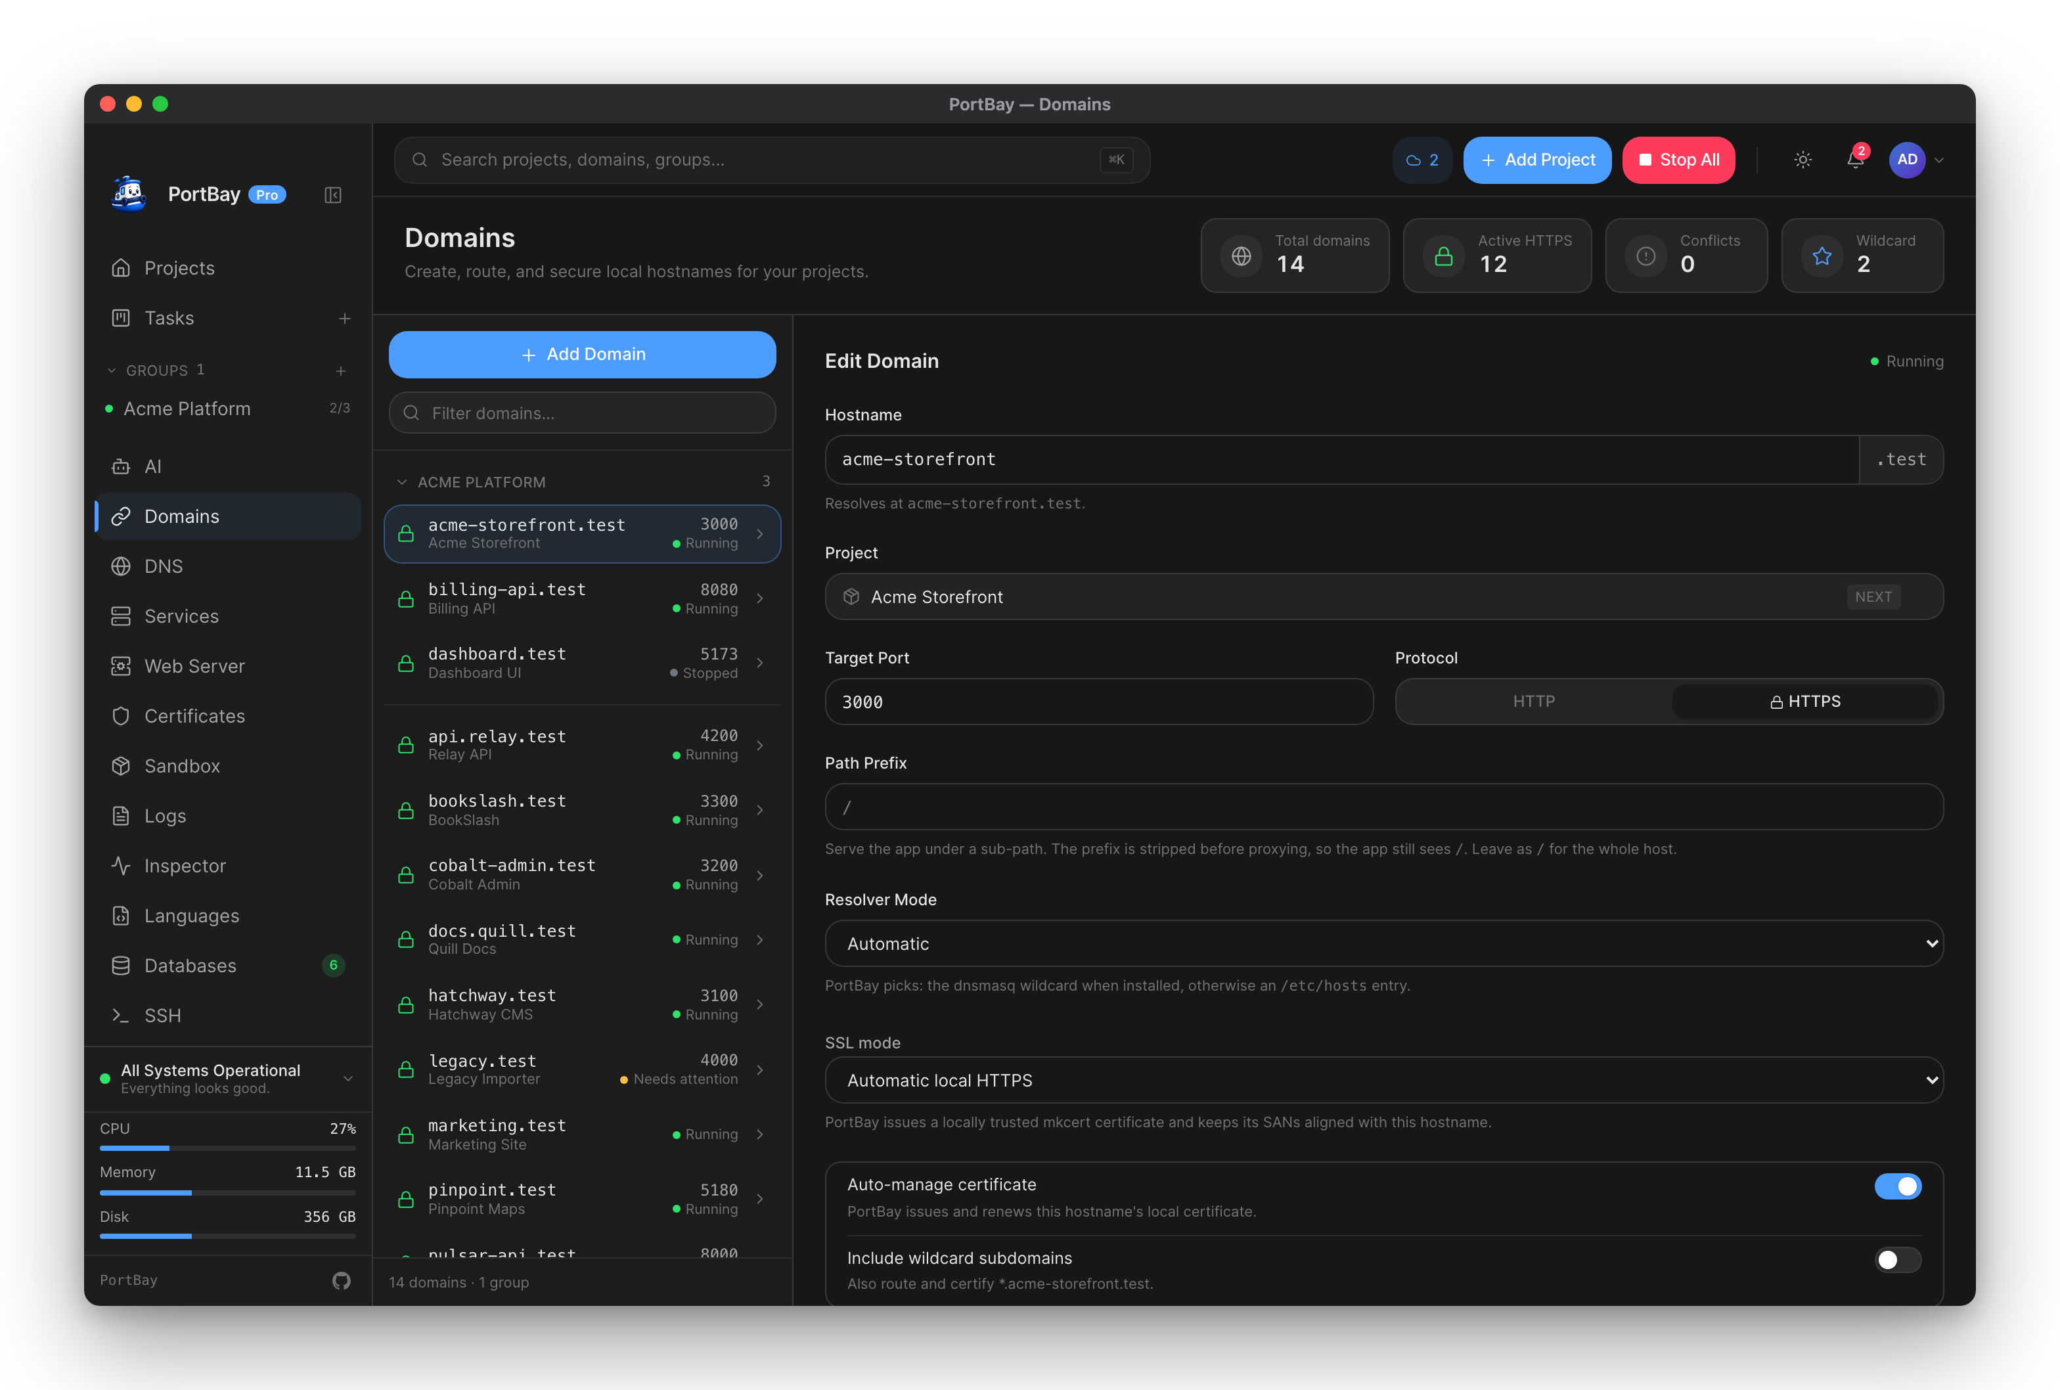
Task: Enable Include wildcard subdomains switch
Action: [1898, 1260]
